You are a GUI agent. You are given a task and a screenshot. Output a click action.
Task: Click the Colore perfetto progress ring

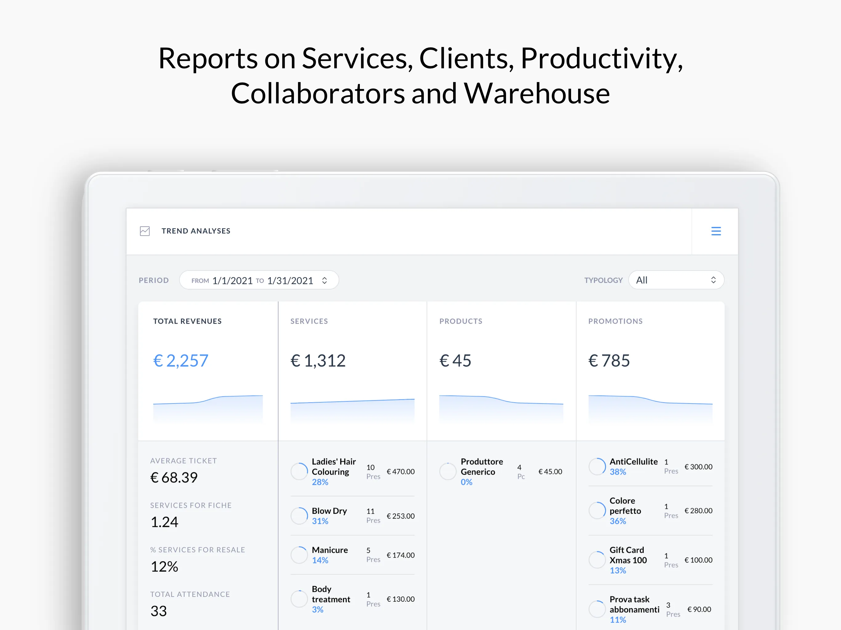[597, 511]
